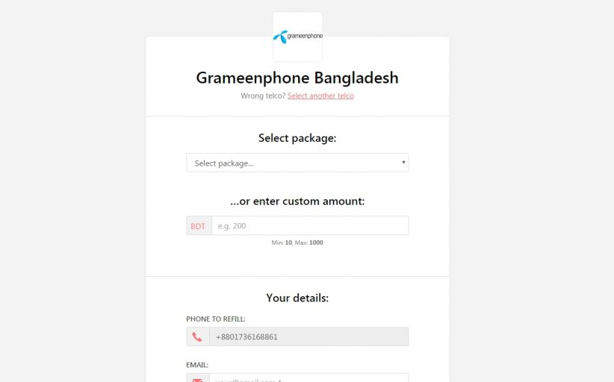Click the 'Wrong telco?' text

[263, 96]
